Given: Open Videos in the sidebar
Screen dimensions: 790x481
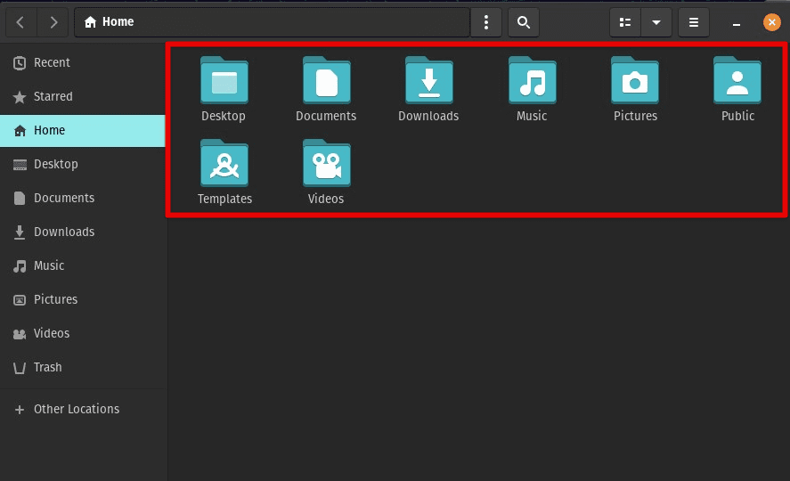Looking at the screenshot, I should pos(83,333).
